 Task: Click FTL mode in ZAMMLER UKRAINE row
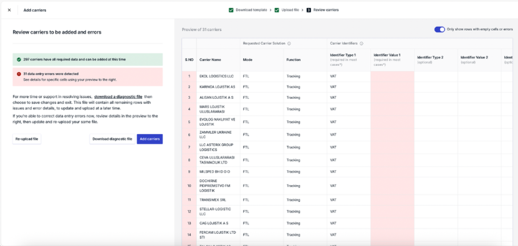click(x=246, y=135)
